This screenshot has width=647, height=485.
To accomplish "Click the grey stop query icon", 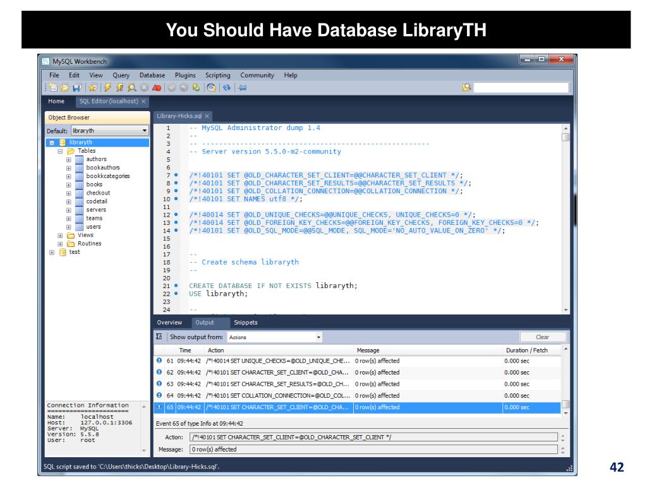I will 144,87.
